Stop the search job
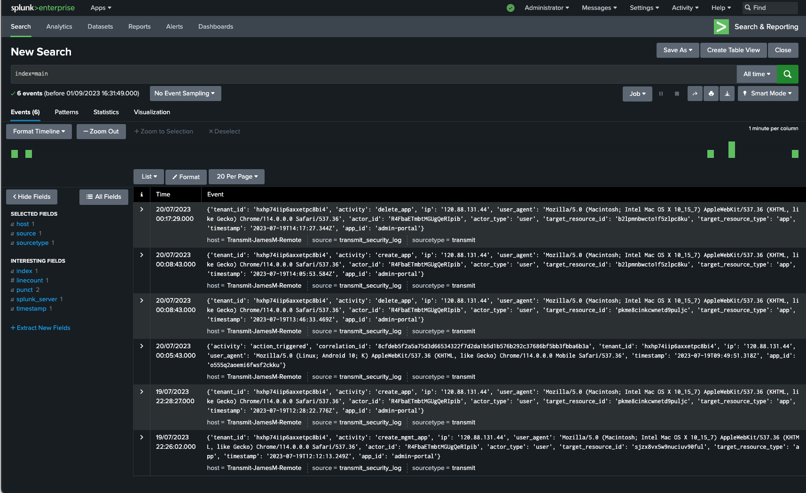The width and height of the screenshot is (806, 493). (677, 94)
